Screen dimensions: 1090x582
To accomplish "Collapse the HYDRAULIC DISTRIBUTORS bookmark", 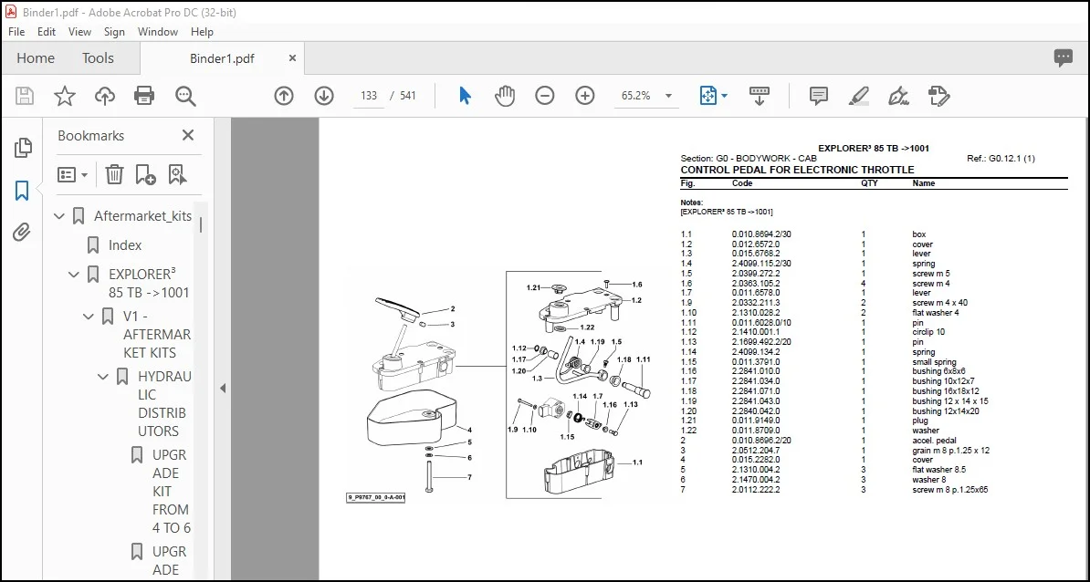I will click(x=103, y=377).
